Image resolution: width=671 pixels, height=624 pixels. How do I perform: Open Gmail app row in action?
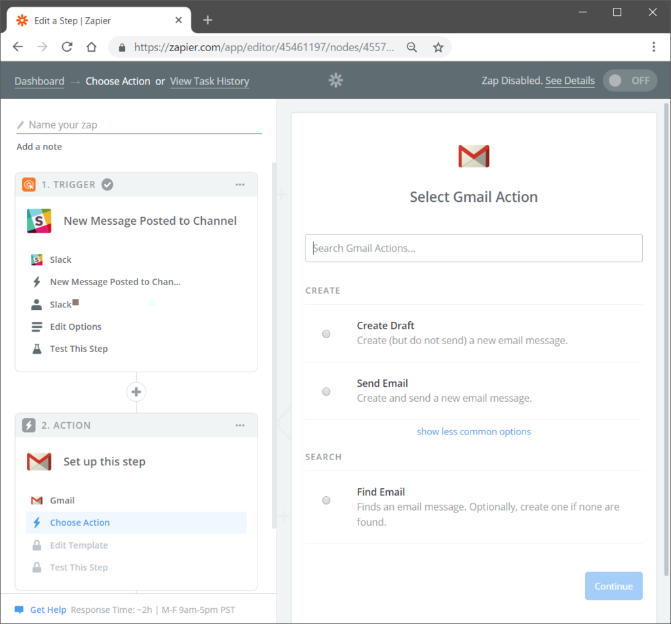[x=136, y=500]
